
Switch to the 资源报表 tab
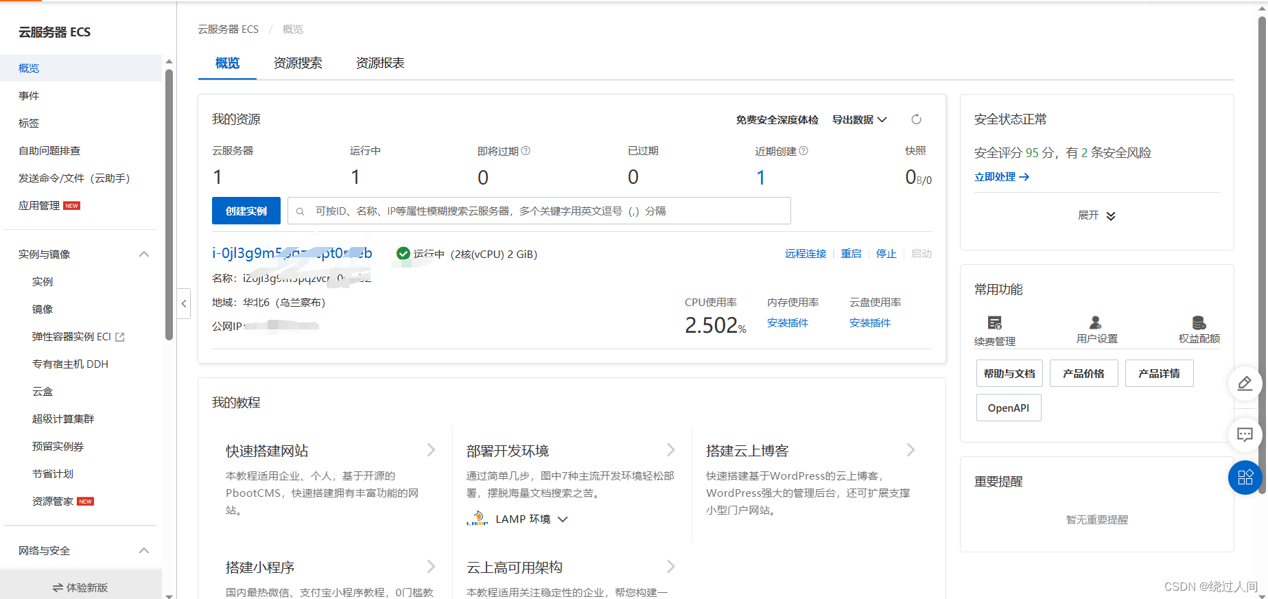coord(380,63)
